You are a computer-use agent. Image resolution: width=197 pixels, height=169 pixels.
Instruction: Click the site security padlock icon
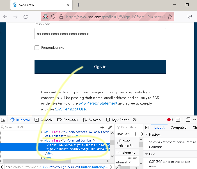pos(61,17)
